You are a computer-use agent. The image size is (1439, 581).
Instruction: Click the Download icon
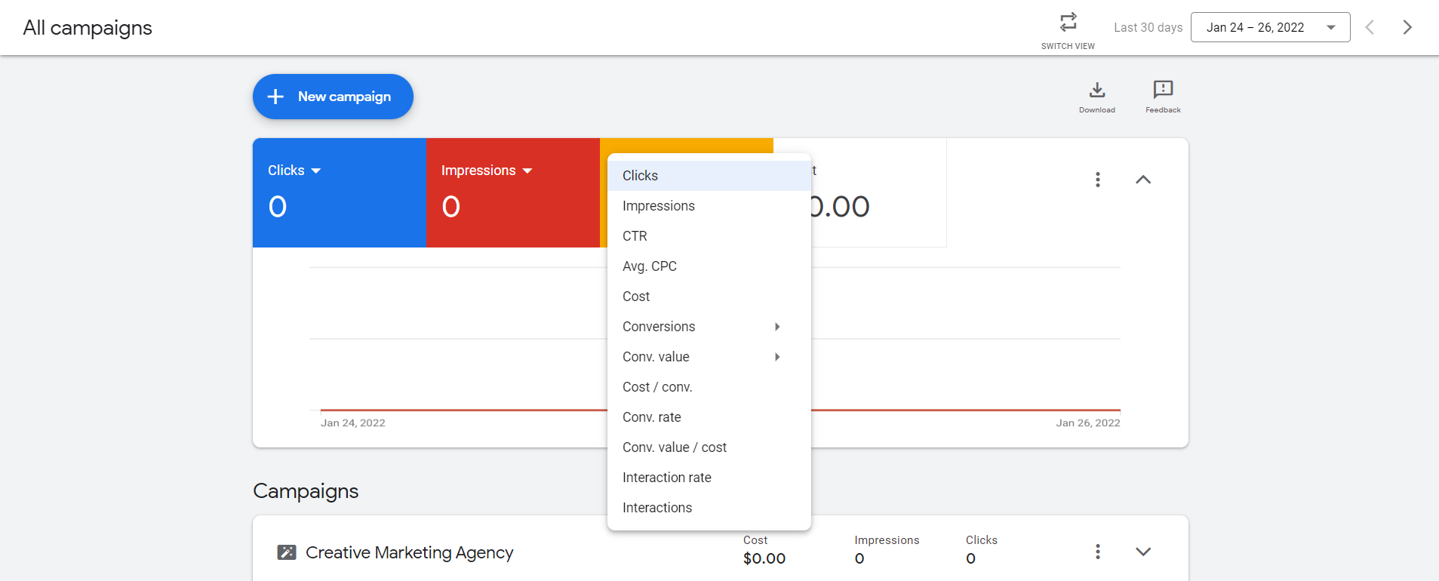[x=1097, y=90]
